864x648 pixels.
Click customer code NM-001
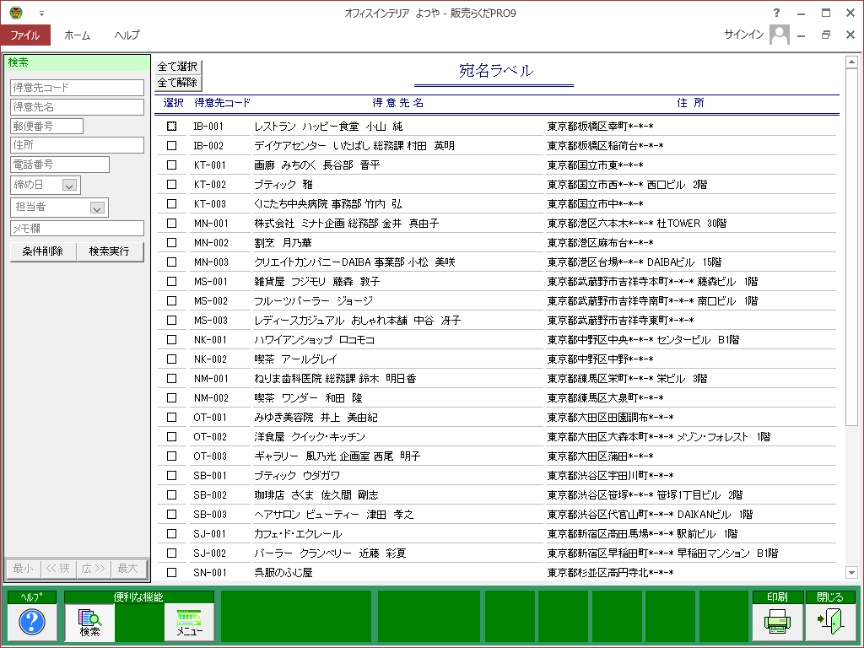click(210, 379)
